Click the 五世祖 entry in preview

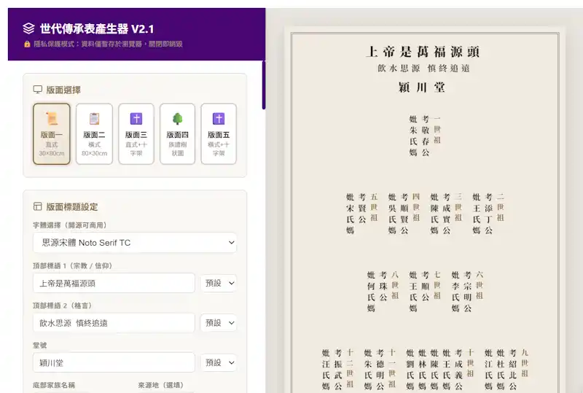click(x=361, y=214)
